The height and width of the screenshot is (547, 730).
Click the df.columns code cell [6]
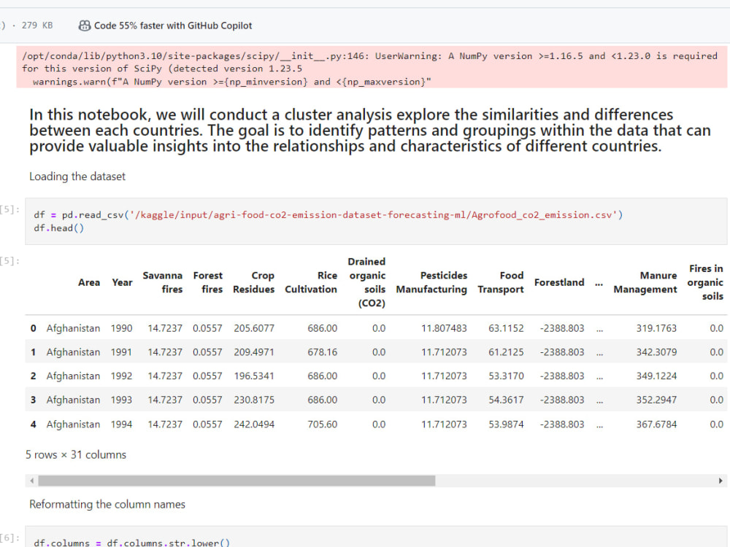point(376,538)
